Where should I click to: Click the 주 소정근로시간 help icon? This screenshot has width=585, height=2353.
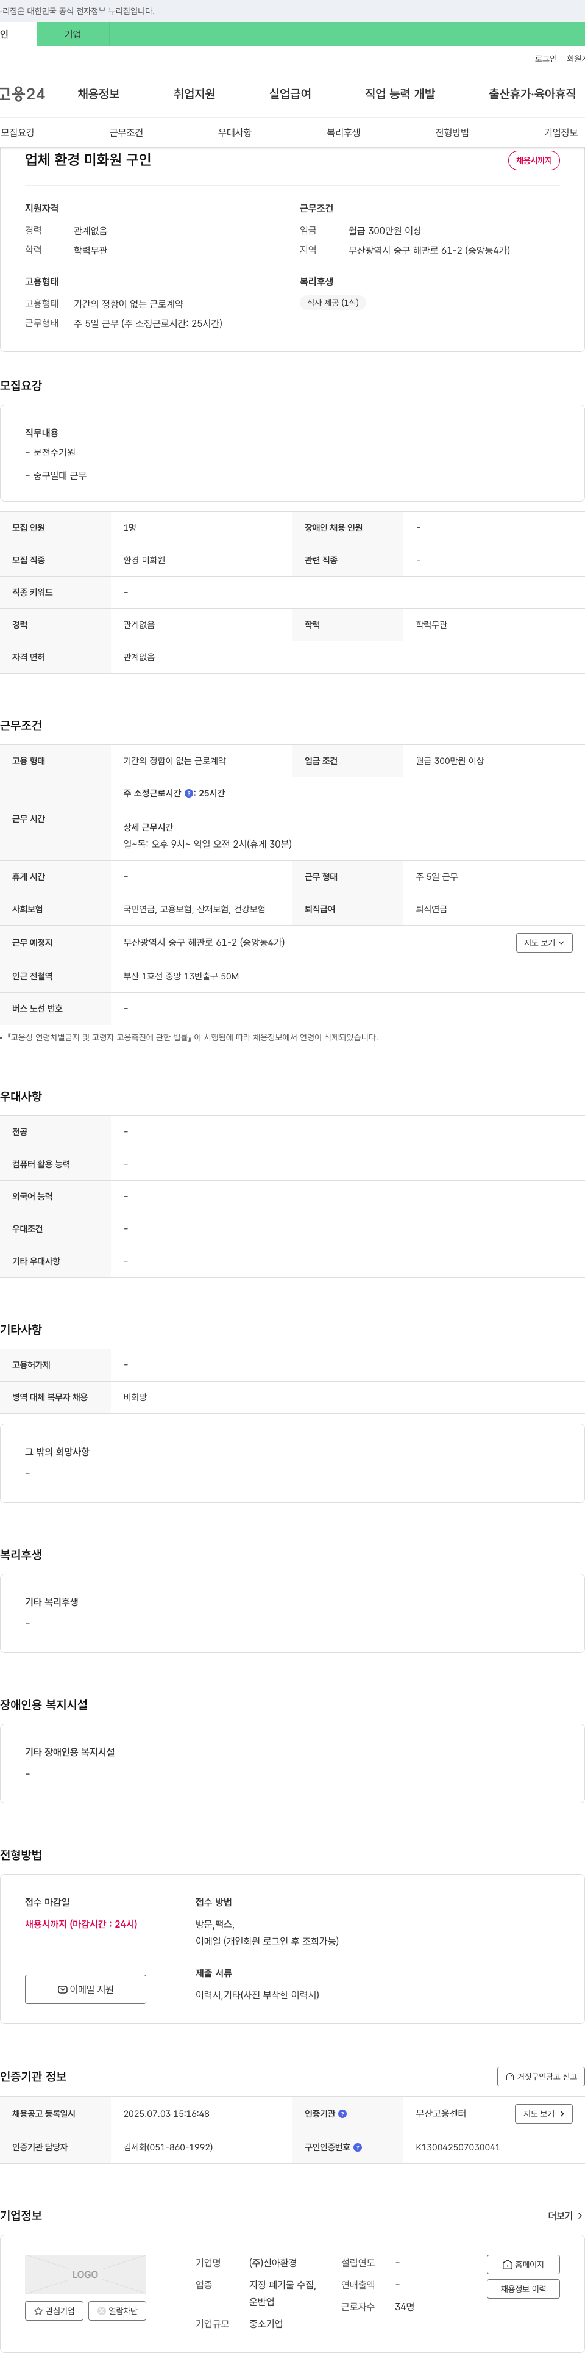(x=189, y=793)
